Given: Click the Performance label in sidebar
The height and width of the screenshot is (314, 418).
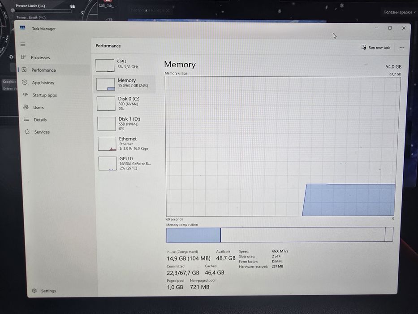Looking at the screenshot, I should (44, 70).
